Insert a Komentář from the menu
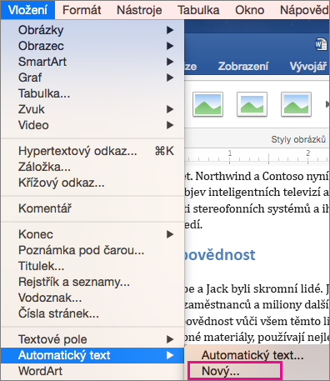Viewport: 330px width, 381px height. pos(92,208)
